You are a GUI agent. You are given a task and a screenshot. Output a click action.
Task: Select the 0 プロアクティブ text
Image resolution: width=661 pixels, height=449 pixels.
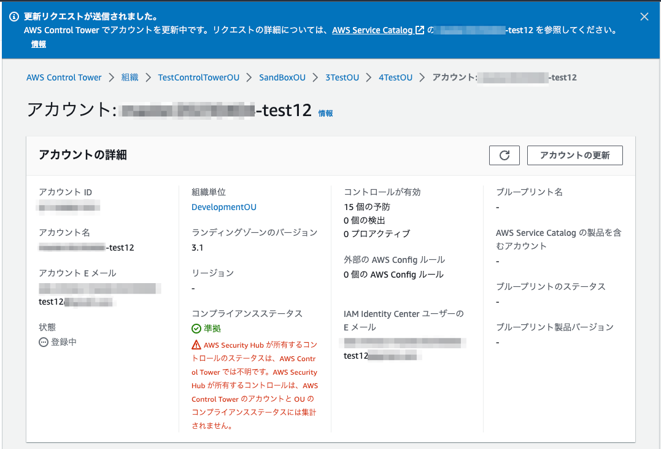coord(376,234)
